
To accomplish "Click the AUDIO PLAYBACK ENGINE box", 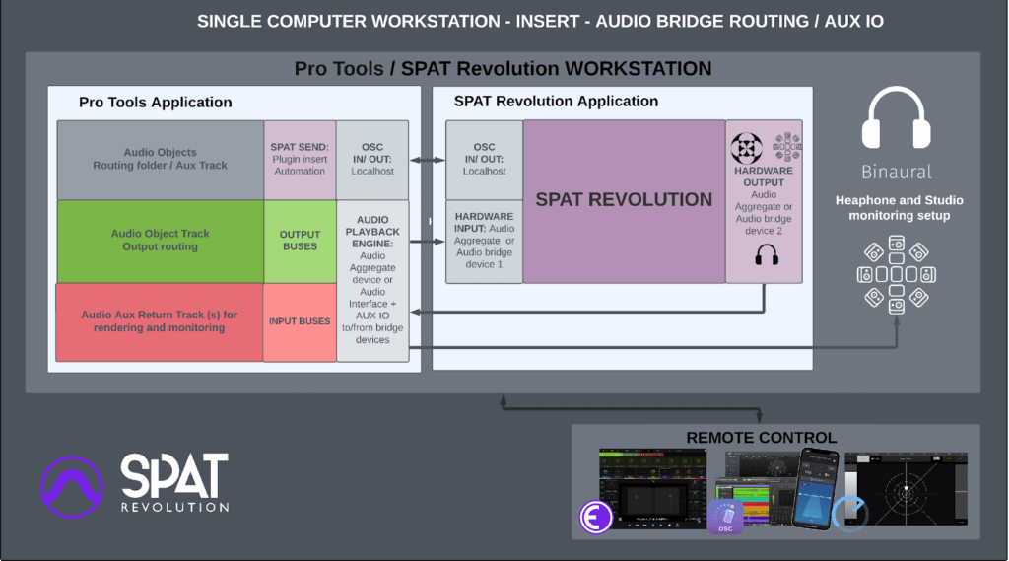I will point(372,280).
